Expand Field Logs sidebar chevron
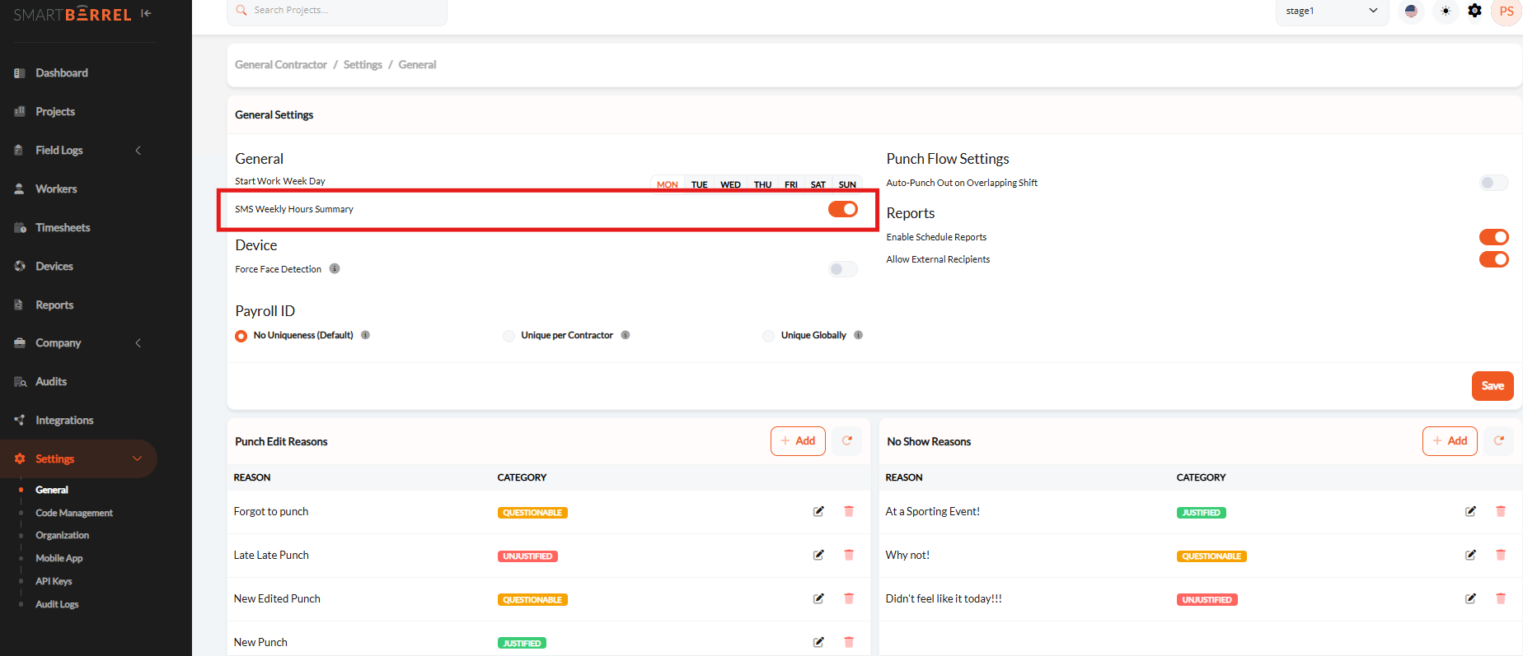The height and width of the screenshot is (656, 1523). pos(138,151)
